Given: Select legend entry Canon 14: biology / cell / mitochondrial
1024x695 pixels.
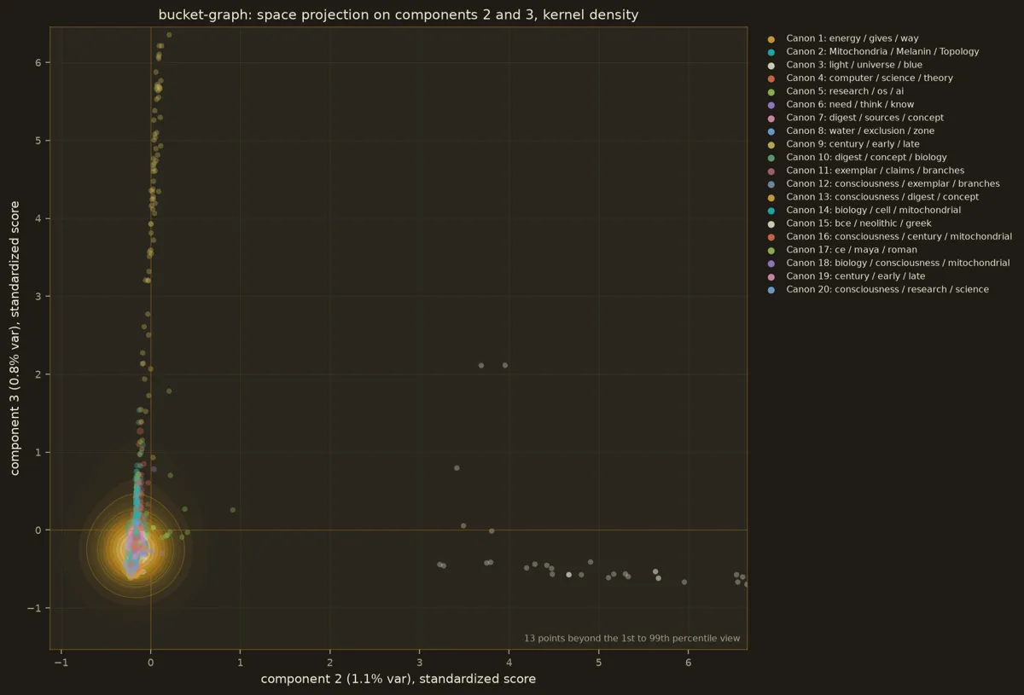Looking at the screenshot, I should (873, 210).
